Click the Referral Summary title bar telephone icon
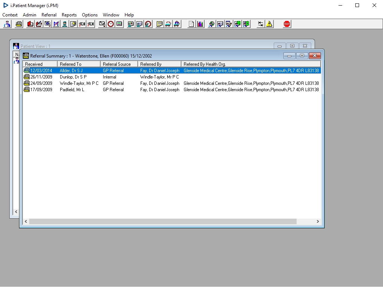The height and width of the screenshot is (287, 383). [26, 56]
